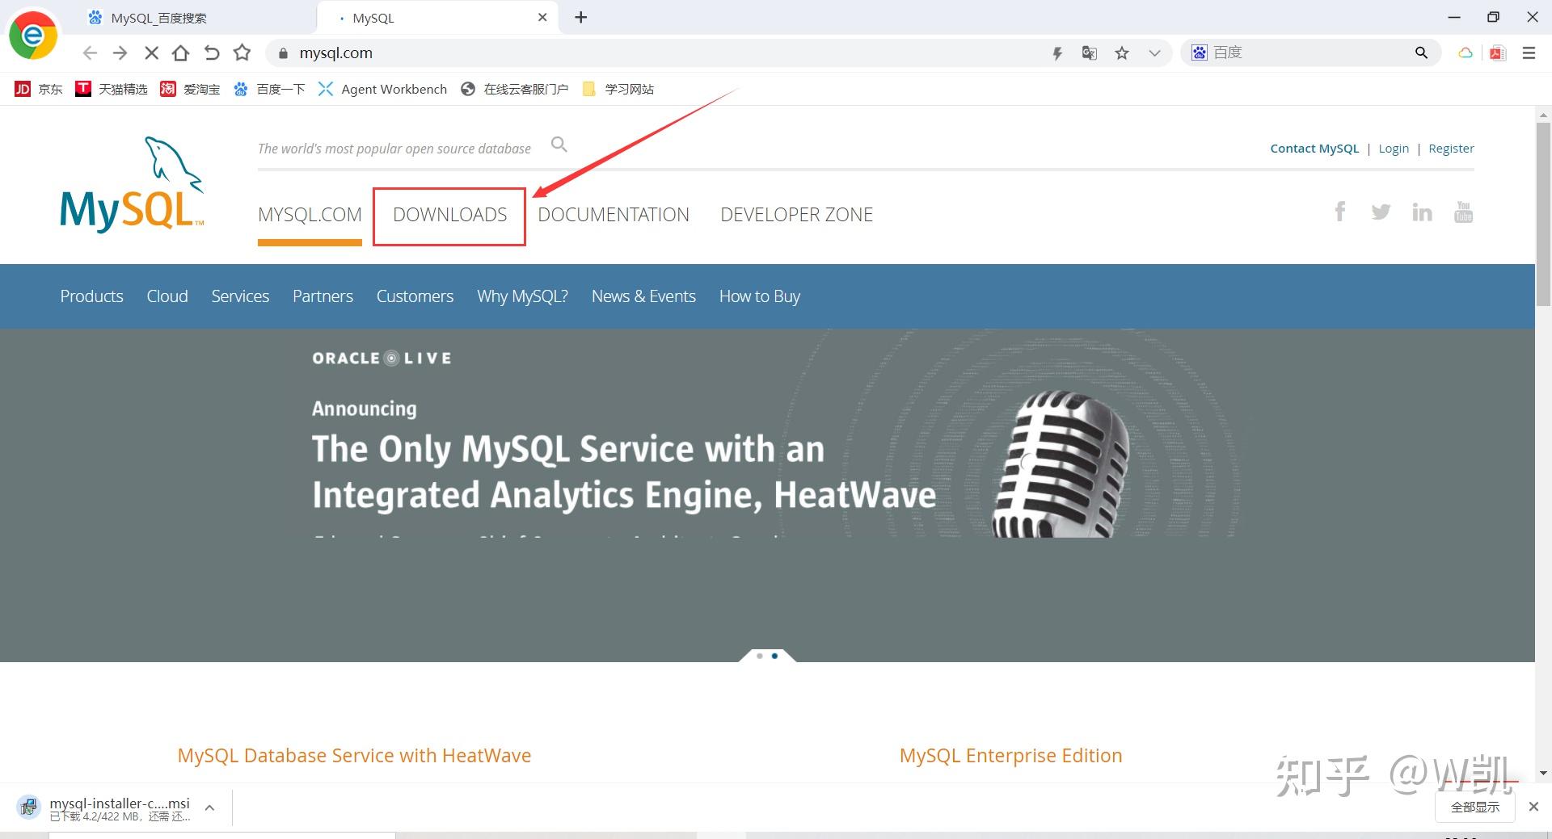Open the Register link

[1451, 149]
